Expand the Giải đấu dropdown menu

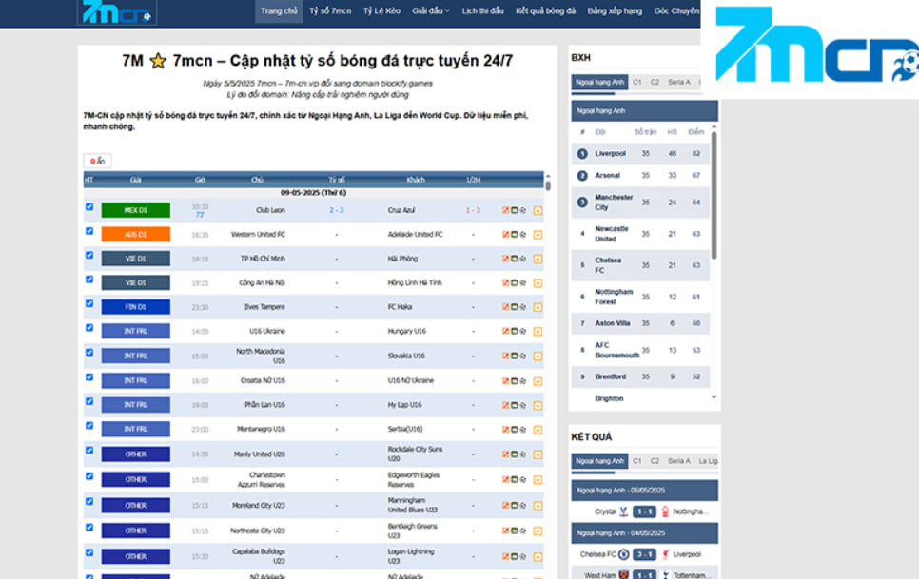[431, 11]
